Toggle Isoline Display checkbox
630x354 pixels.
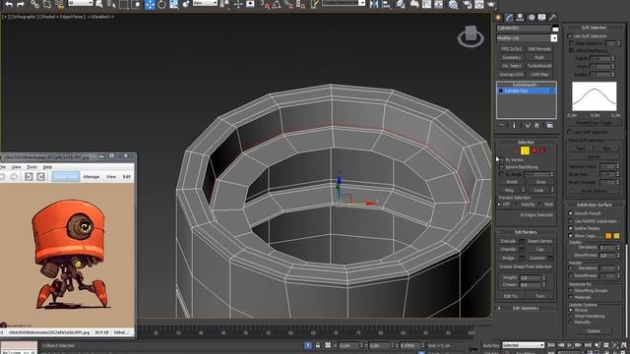(x=571, y=228)
